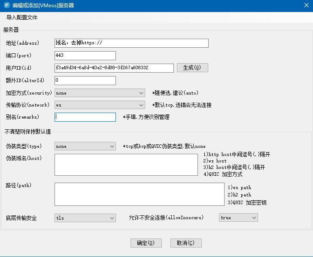Image resolution: width=313 pixels, height=257 pixels.
Task: Click the 别名(remarks) text field
Action: point(85,117)
